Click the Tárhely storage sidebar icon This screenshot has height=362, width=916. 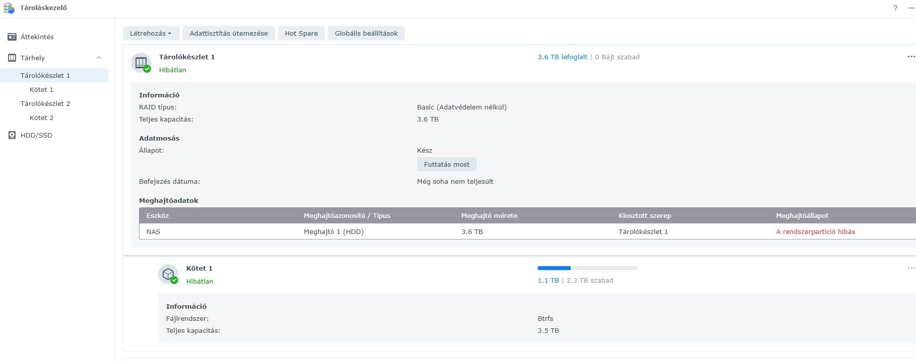click(x=12, y=58)
